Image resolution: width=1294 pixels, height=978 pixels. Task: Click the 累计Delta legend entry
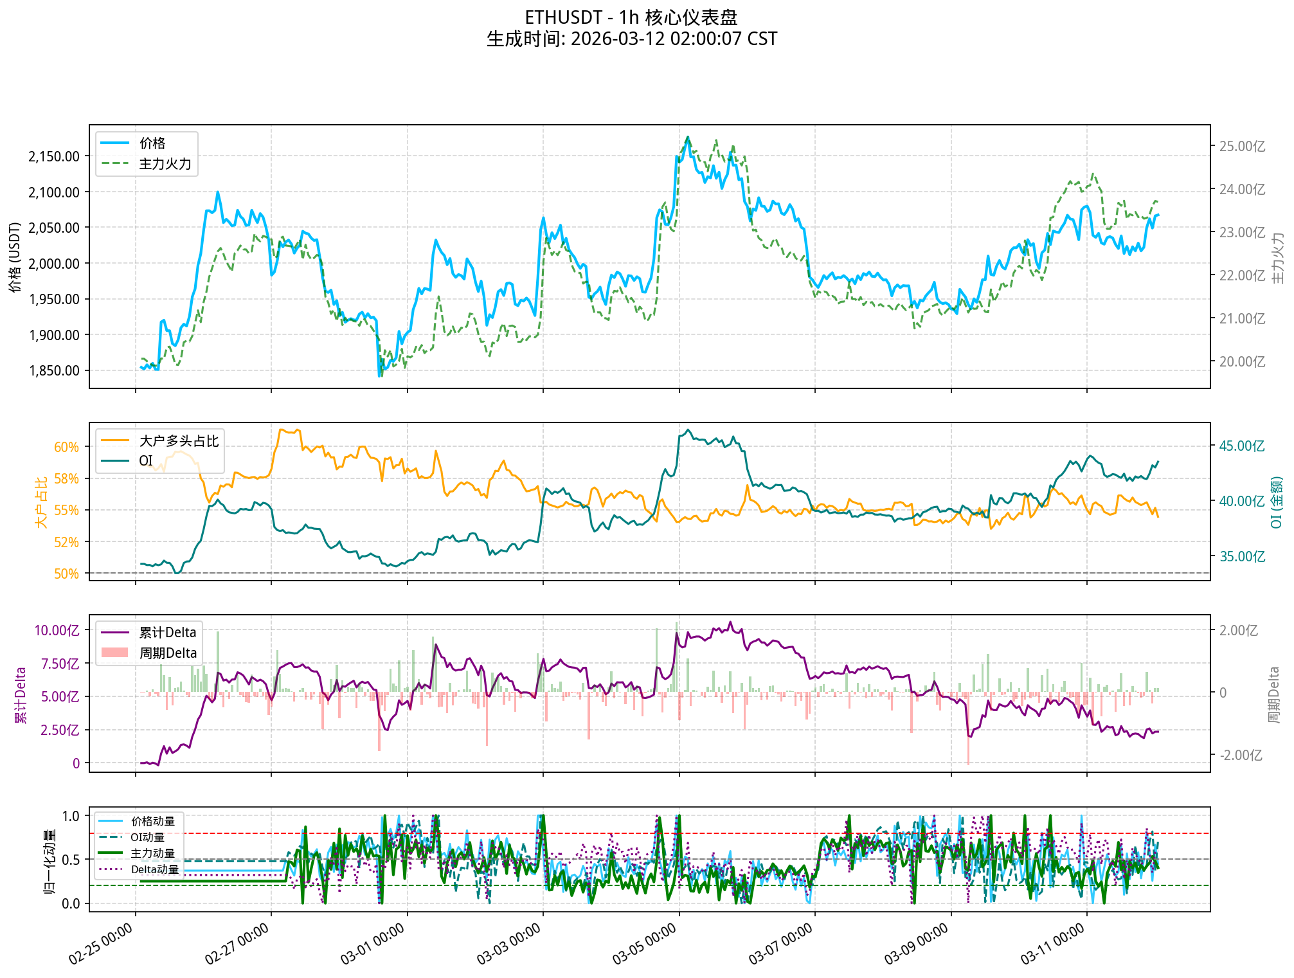167,633
